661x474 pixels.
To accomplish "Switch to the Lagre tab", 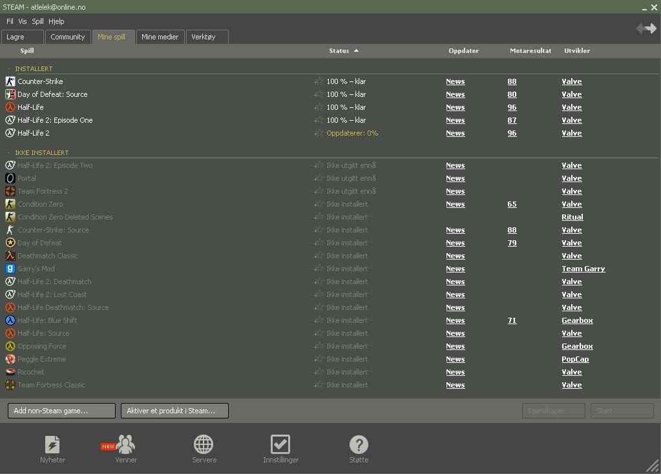I will pos(23,37).
